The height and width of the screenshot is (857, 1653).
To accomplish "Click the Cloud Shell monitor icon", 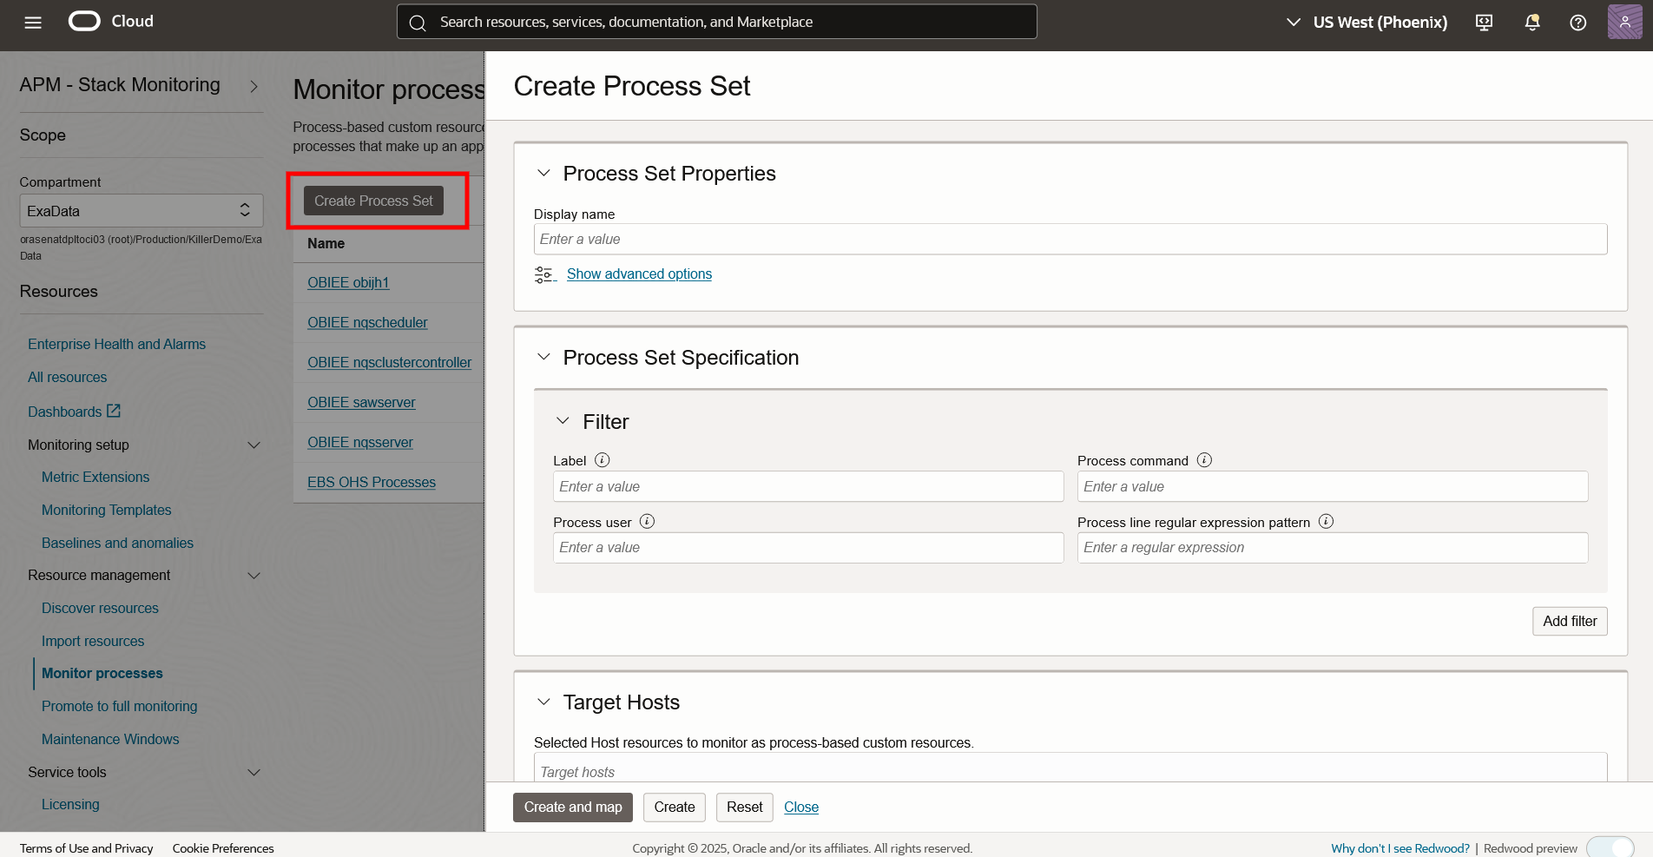I will point(1483,22).
